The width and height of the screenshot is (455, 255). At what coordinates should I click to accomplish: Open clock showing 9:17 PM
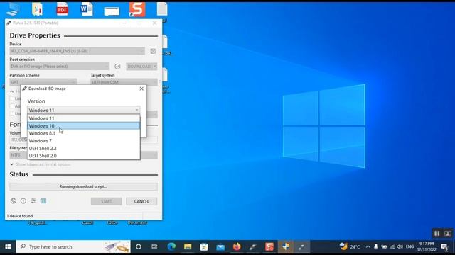coord(427,246)
